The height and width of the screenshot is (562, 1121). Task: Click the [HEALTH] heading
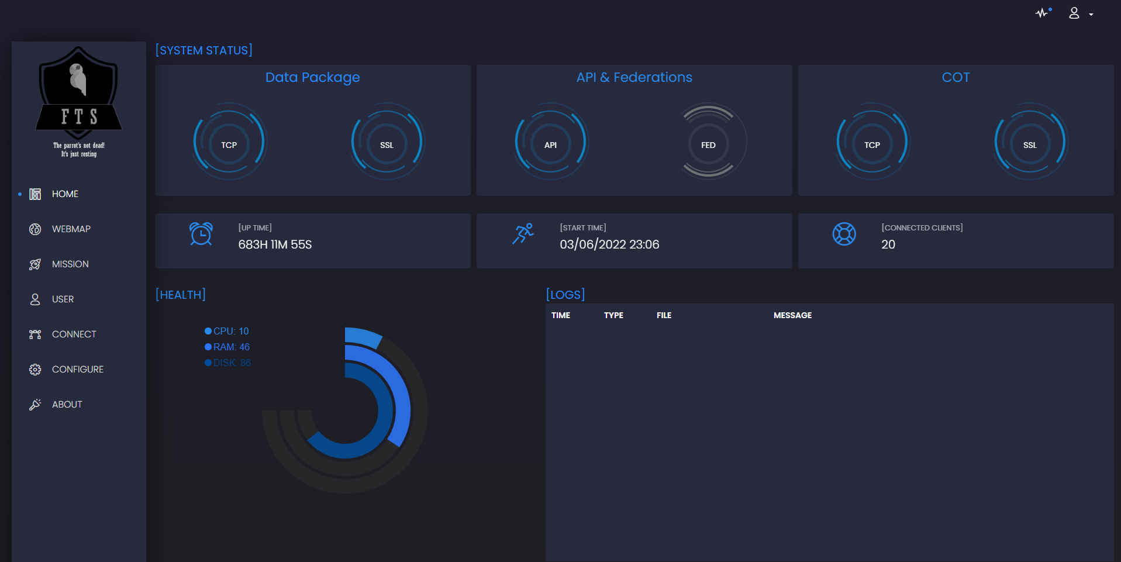coord(181,295)
